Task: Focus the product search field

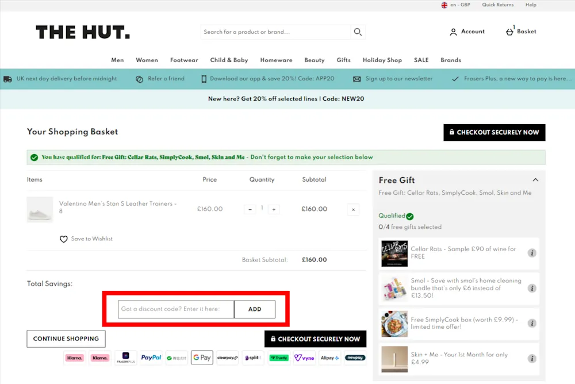Action: 275,32
